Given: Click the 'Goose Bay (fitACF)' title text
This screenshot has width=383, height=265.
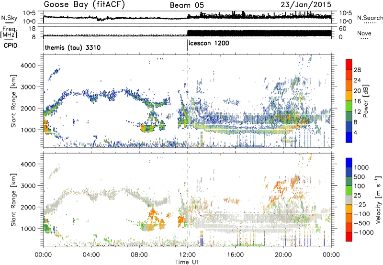Looking at the screenshot, I should (84, 5).
